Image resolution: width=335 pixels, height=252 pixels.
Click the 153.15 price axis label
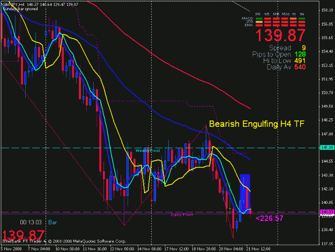point(327,65)
